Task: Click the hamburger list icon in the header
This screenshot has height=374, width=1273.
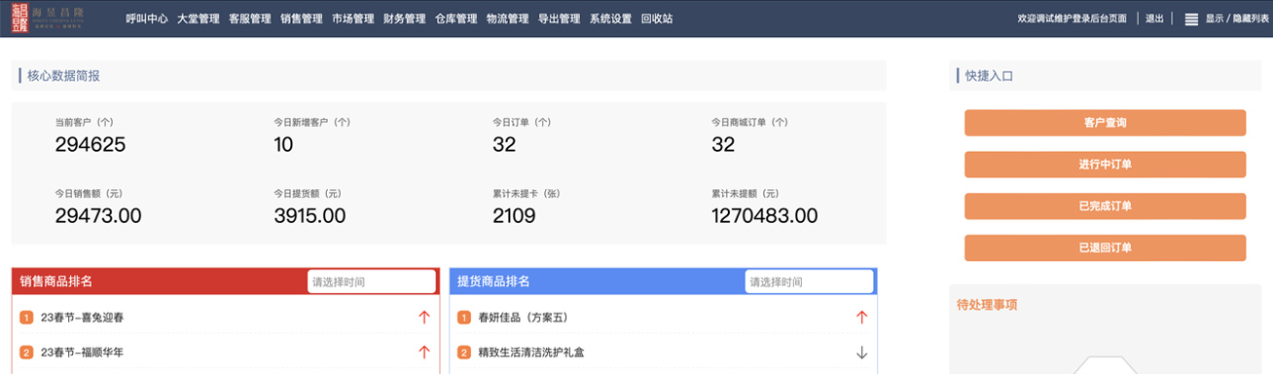Action: [x=1191, y=19]
